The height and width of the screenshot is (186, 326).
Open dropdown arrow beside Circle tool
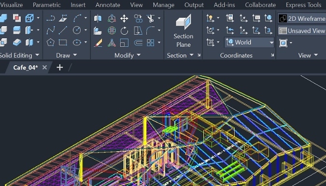[x=85, y=30]
